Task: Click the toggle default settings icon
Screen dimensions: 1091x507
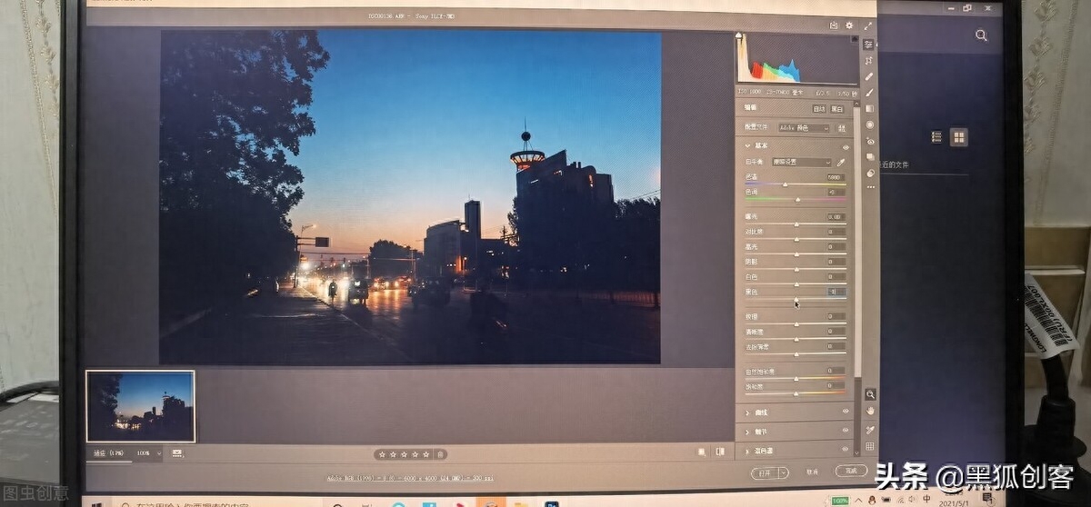Action: click(x=720, y=452)
